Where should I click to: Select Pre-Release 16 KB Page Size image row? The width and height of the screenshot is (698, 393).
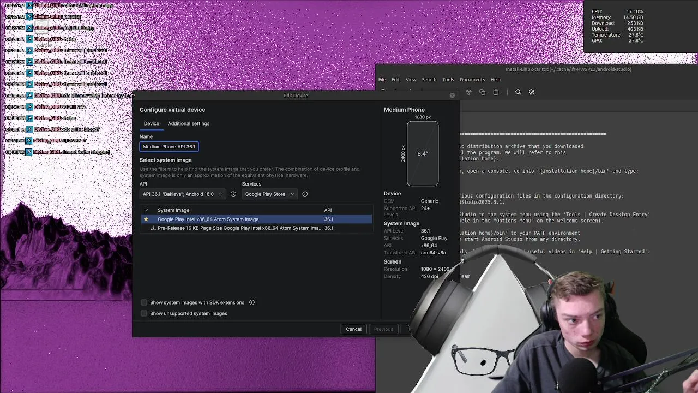click(x=256, y=228)
